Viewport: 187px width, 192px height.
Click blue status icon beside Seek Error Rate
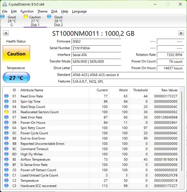coord(6,117)
